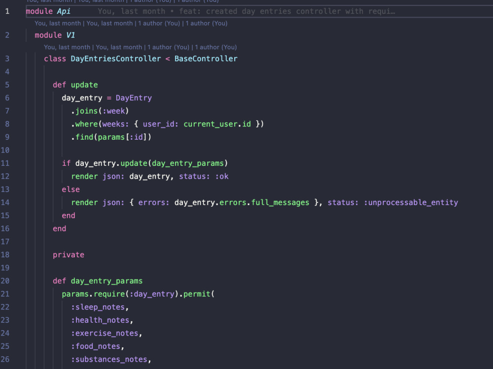Click 'full_messages' on line 14

[280, 202]
